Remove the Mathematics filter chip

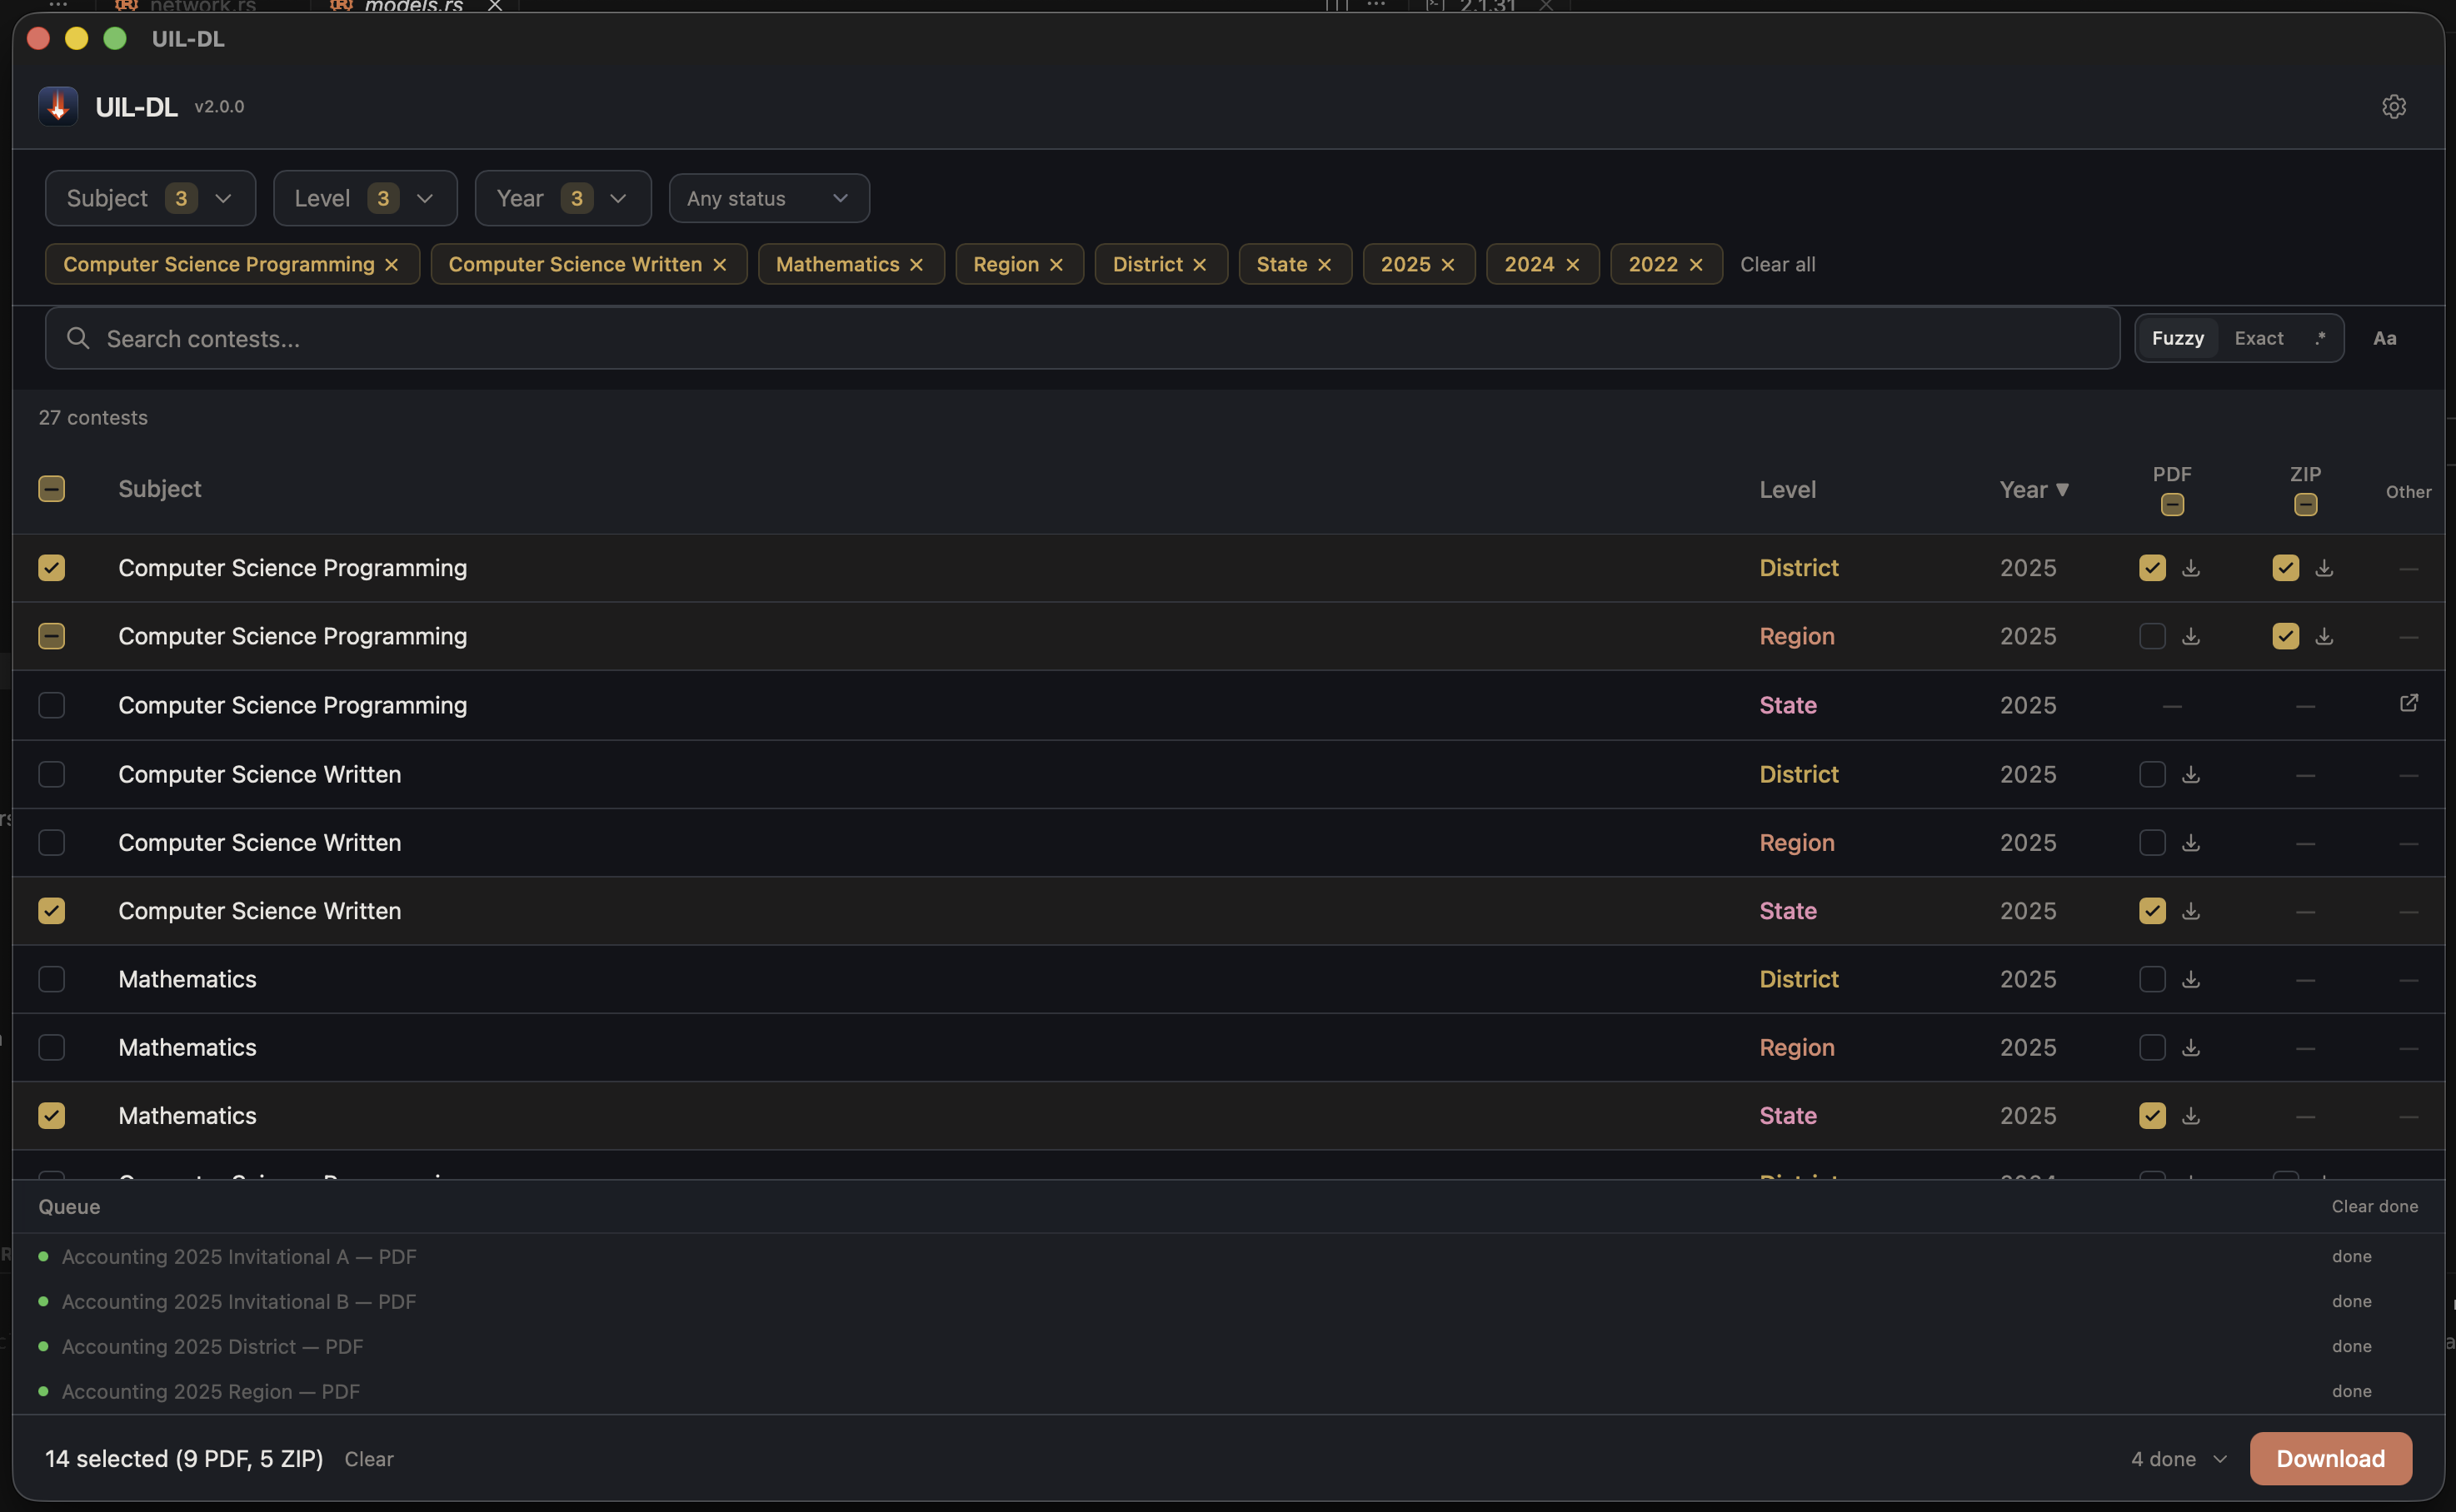click(916, 264)
